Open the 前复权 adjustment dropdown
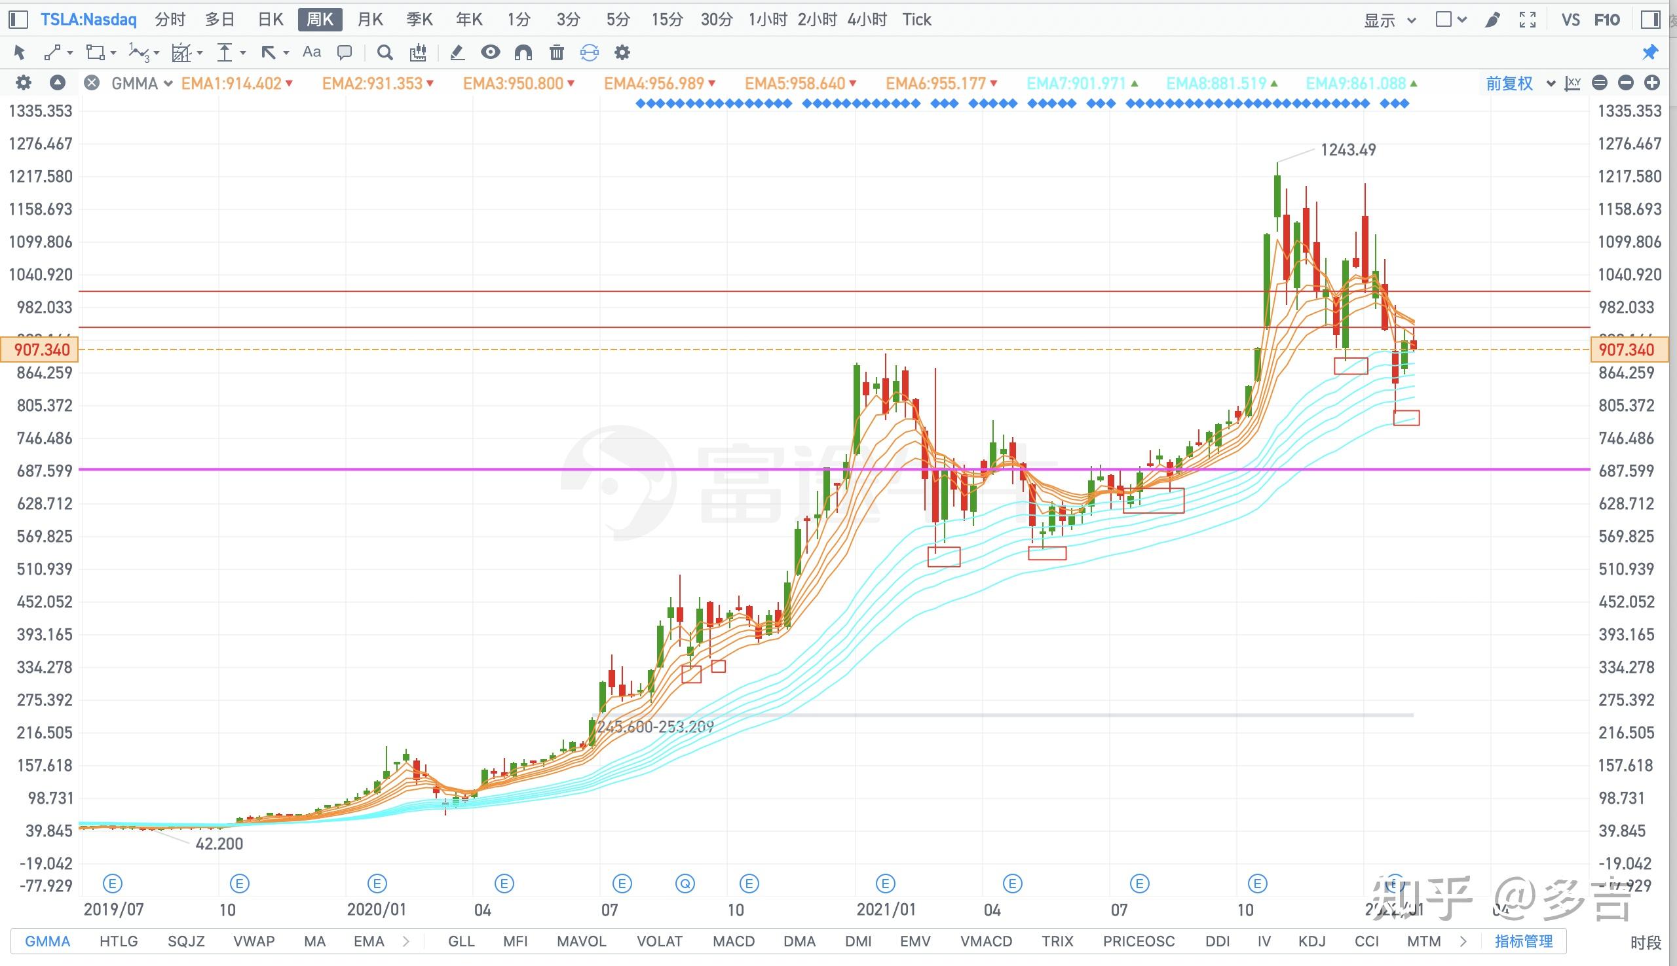Screen dimensions: 1677x966 pos(1520,84)
